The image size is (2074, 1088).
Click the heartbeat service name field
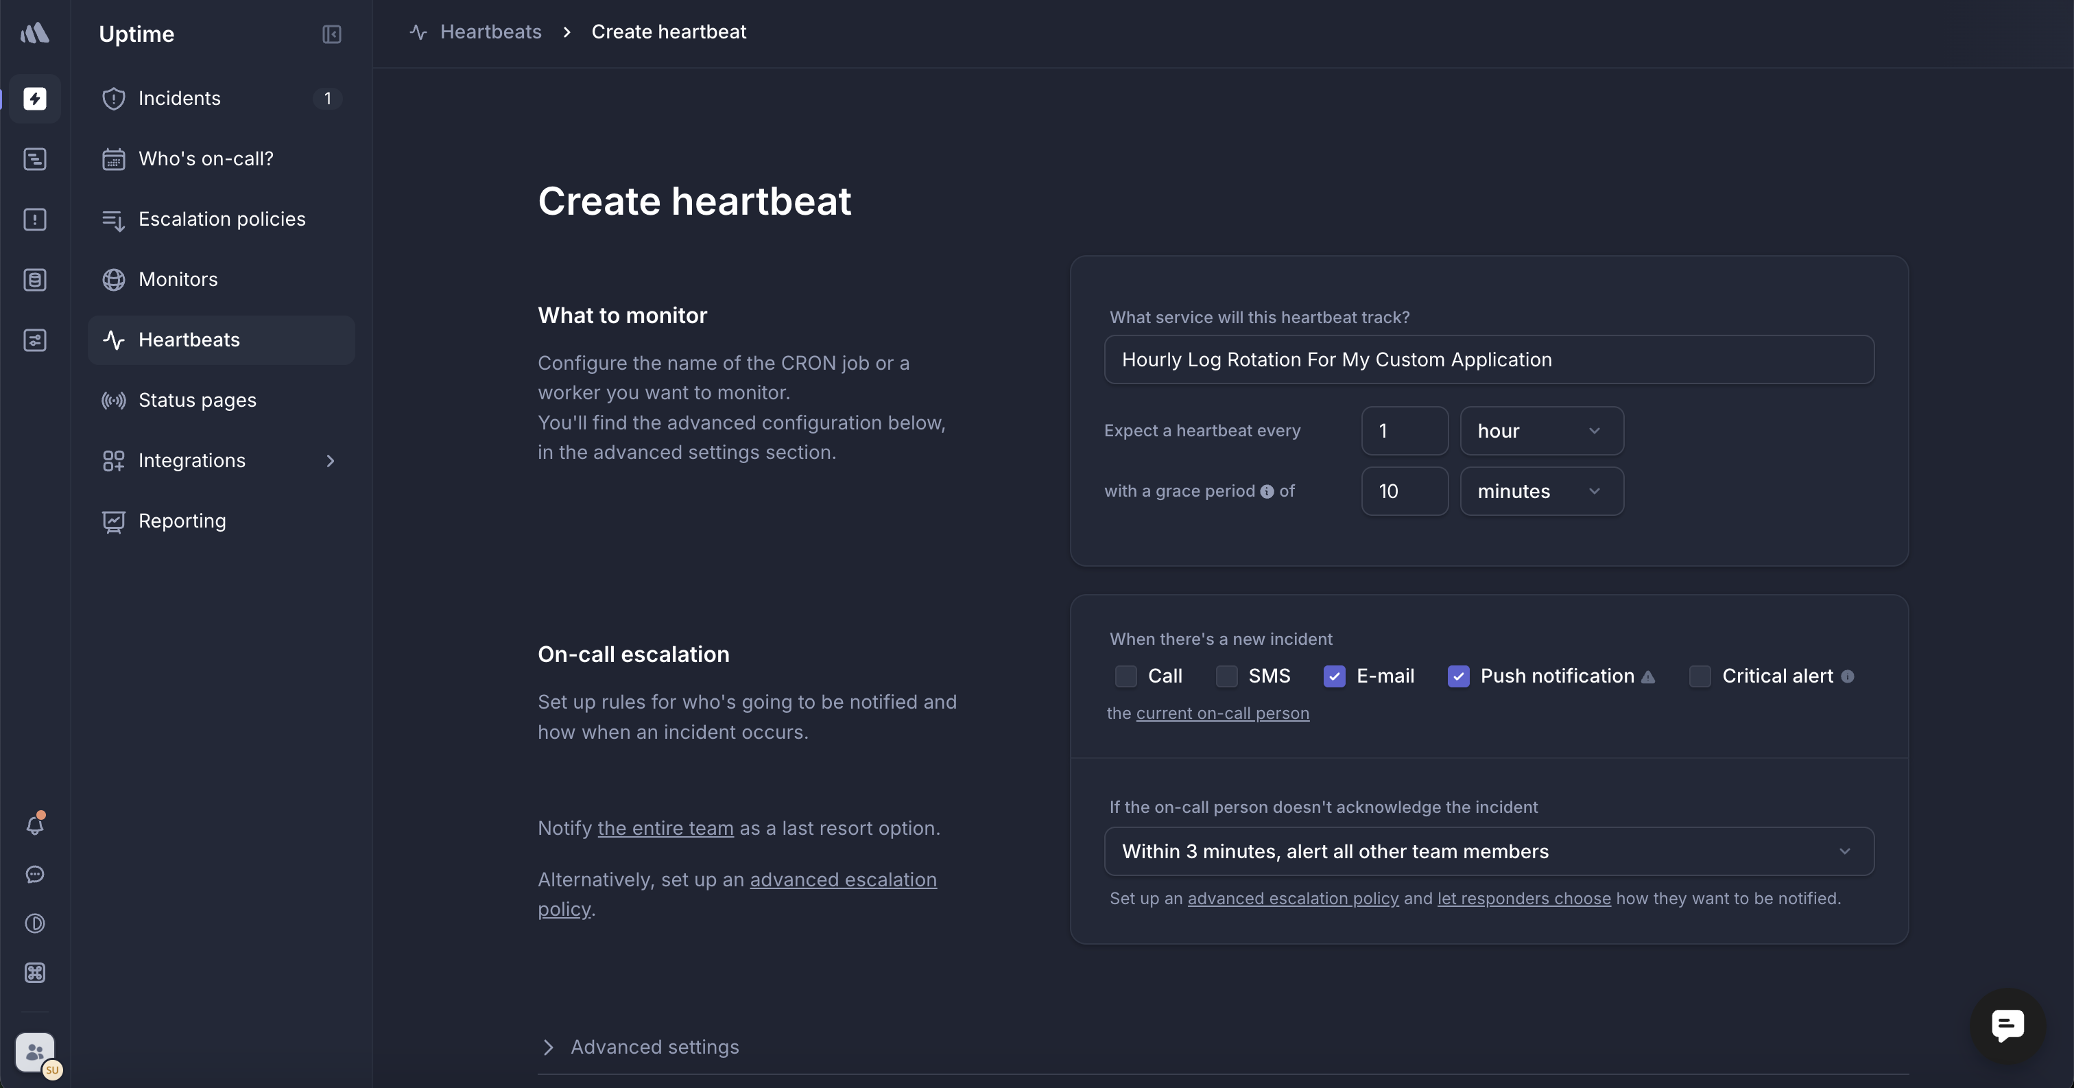pos(1488,360)
